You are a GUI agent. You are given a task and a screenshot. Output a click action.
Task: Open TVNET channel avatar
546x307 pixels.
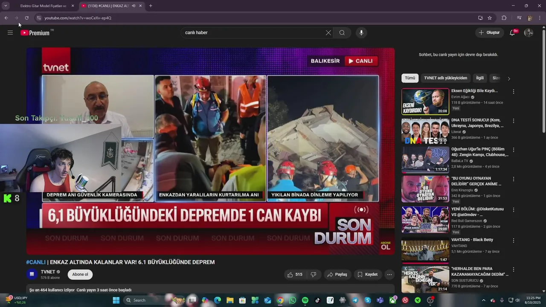click(32, 274)
